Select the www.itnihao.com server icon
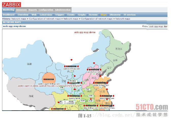171x120 pixels. click(x=107, y=106)
